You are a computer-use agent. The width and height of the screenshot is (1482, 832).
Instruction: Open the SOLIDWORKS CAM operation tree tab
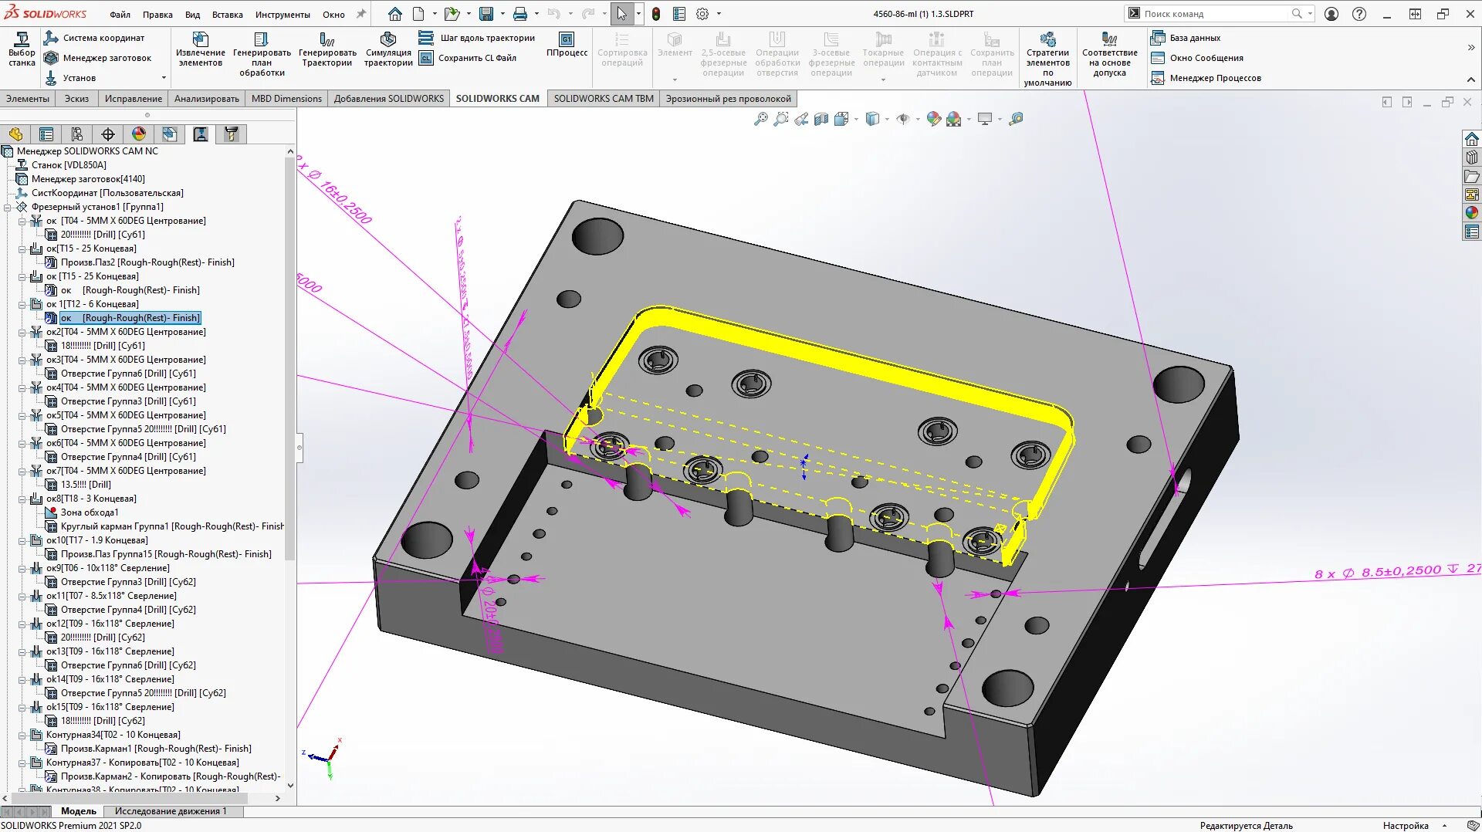(x=200, y=134)
